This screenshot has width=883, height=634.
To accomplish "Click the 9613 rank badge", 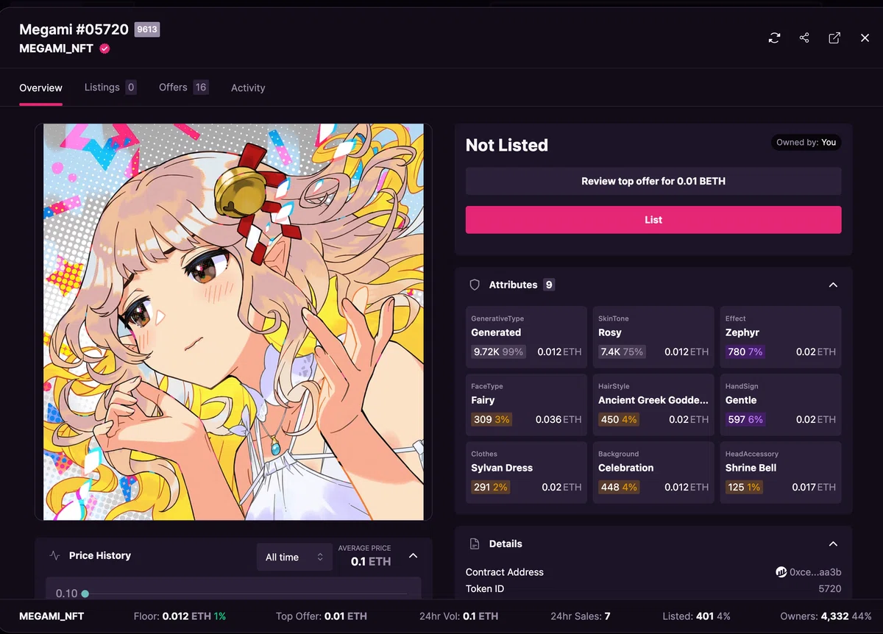I will point(147,29).
